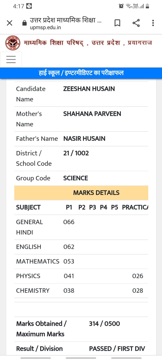
Task: Tap the PHYSICS subject row
Action: pyautogui.click(x=81, y=276)
